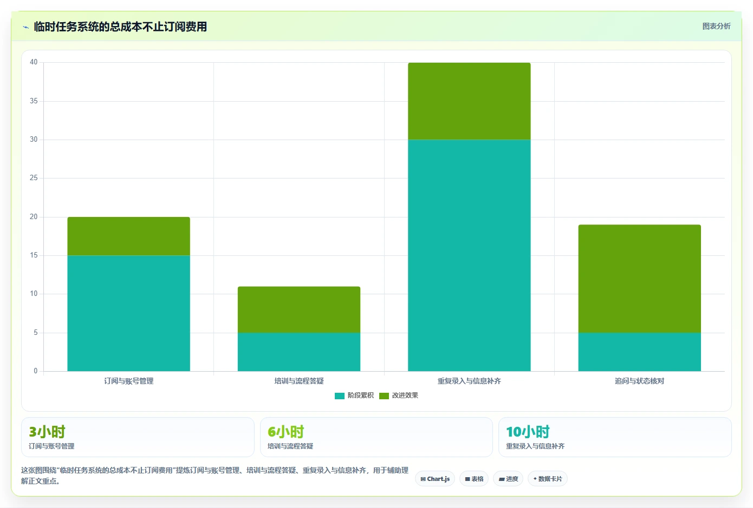The image size is (753, 508).
Task: Click the chart title 临时任务系统的总成本不止订阅费用
Action: tap(120, 27)
